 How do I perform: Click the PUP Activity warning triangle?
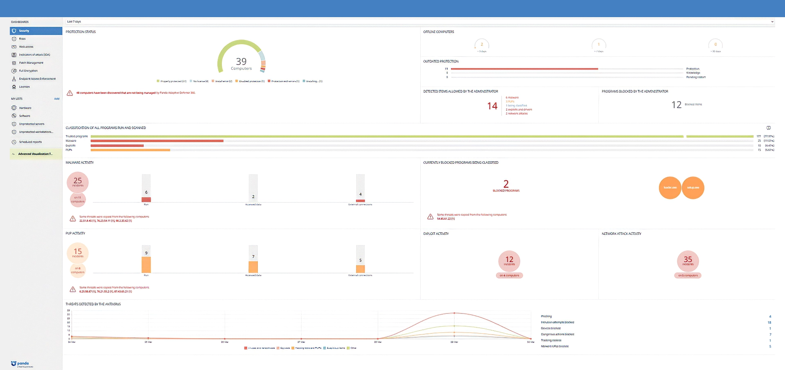coord(72,290)
